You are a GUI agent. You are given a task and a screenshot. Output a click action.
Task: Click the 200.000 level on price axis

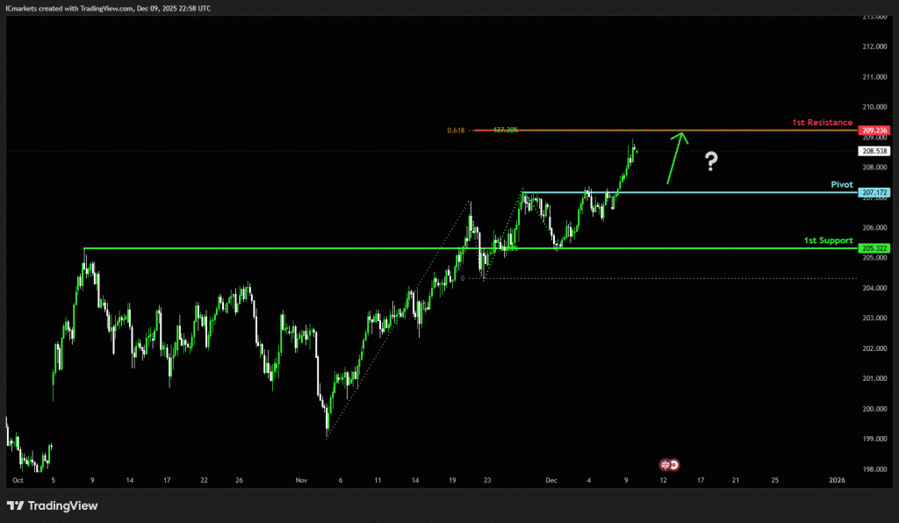click(874, 409)
